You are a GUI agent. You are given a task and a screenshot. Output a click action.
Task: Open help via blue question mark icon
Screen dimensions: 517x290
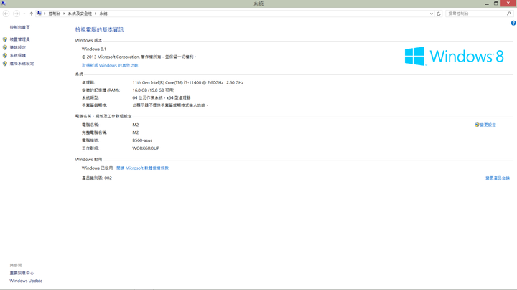513,23
